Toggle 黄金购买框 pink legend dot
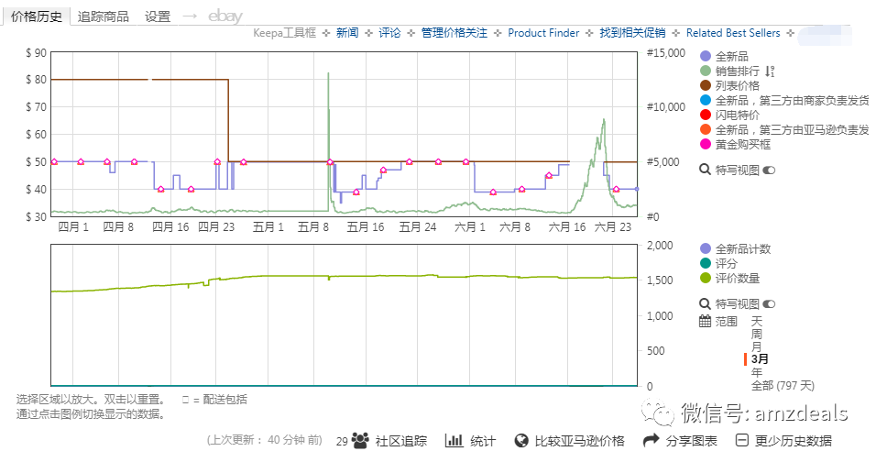Image resolution: width=876 pixels, height=451 pixels. point(706,144)
